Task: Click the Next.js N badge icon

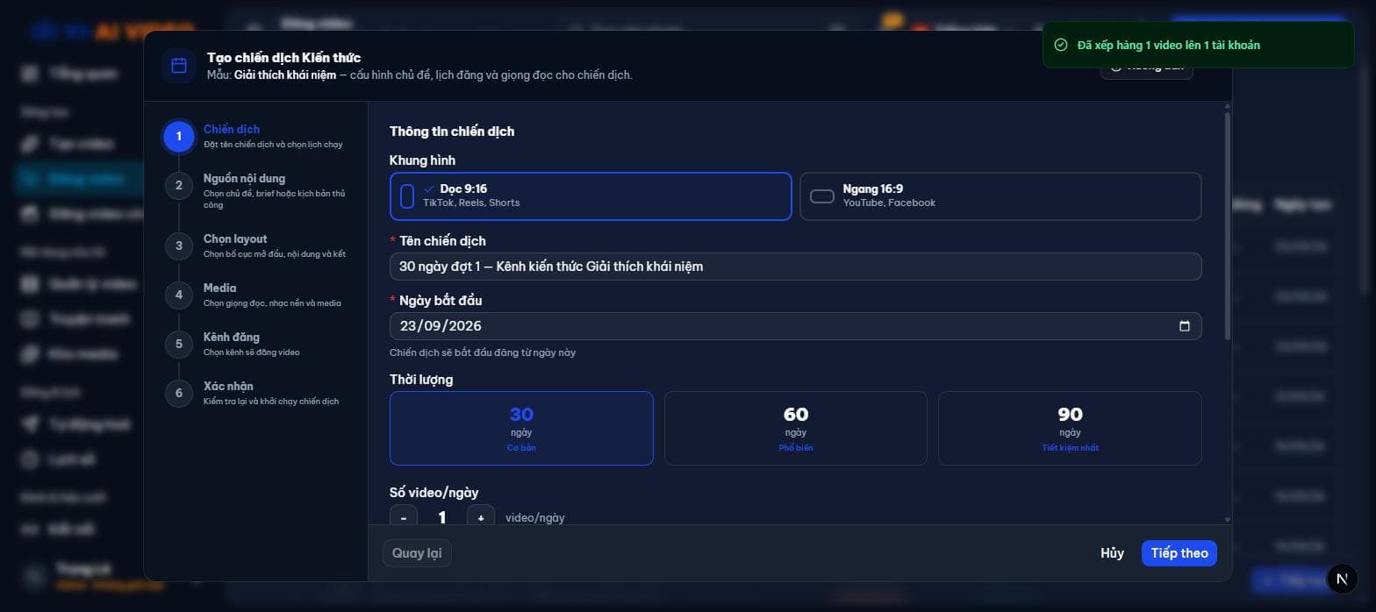Action: [1341, 579]
